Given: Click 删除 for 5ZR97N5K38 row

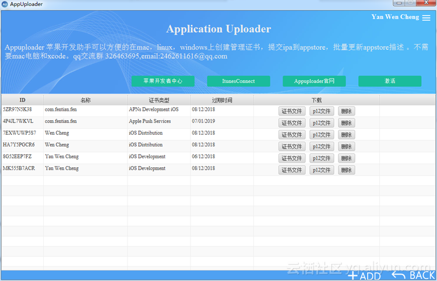Looking at the screenshot, I should tap(347, 111).
